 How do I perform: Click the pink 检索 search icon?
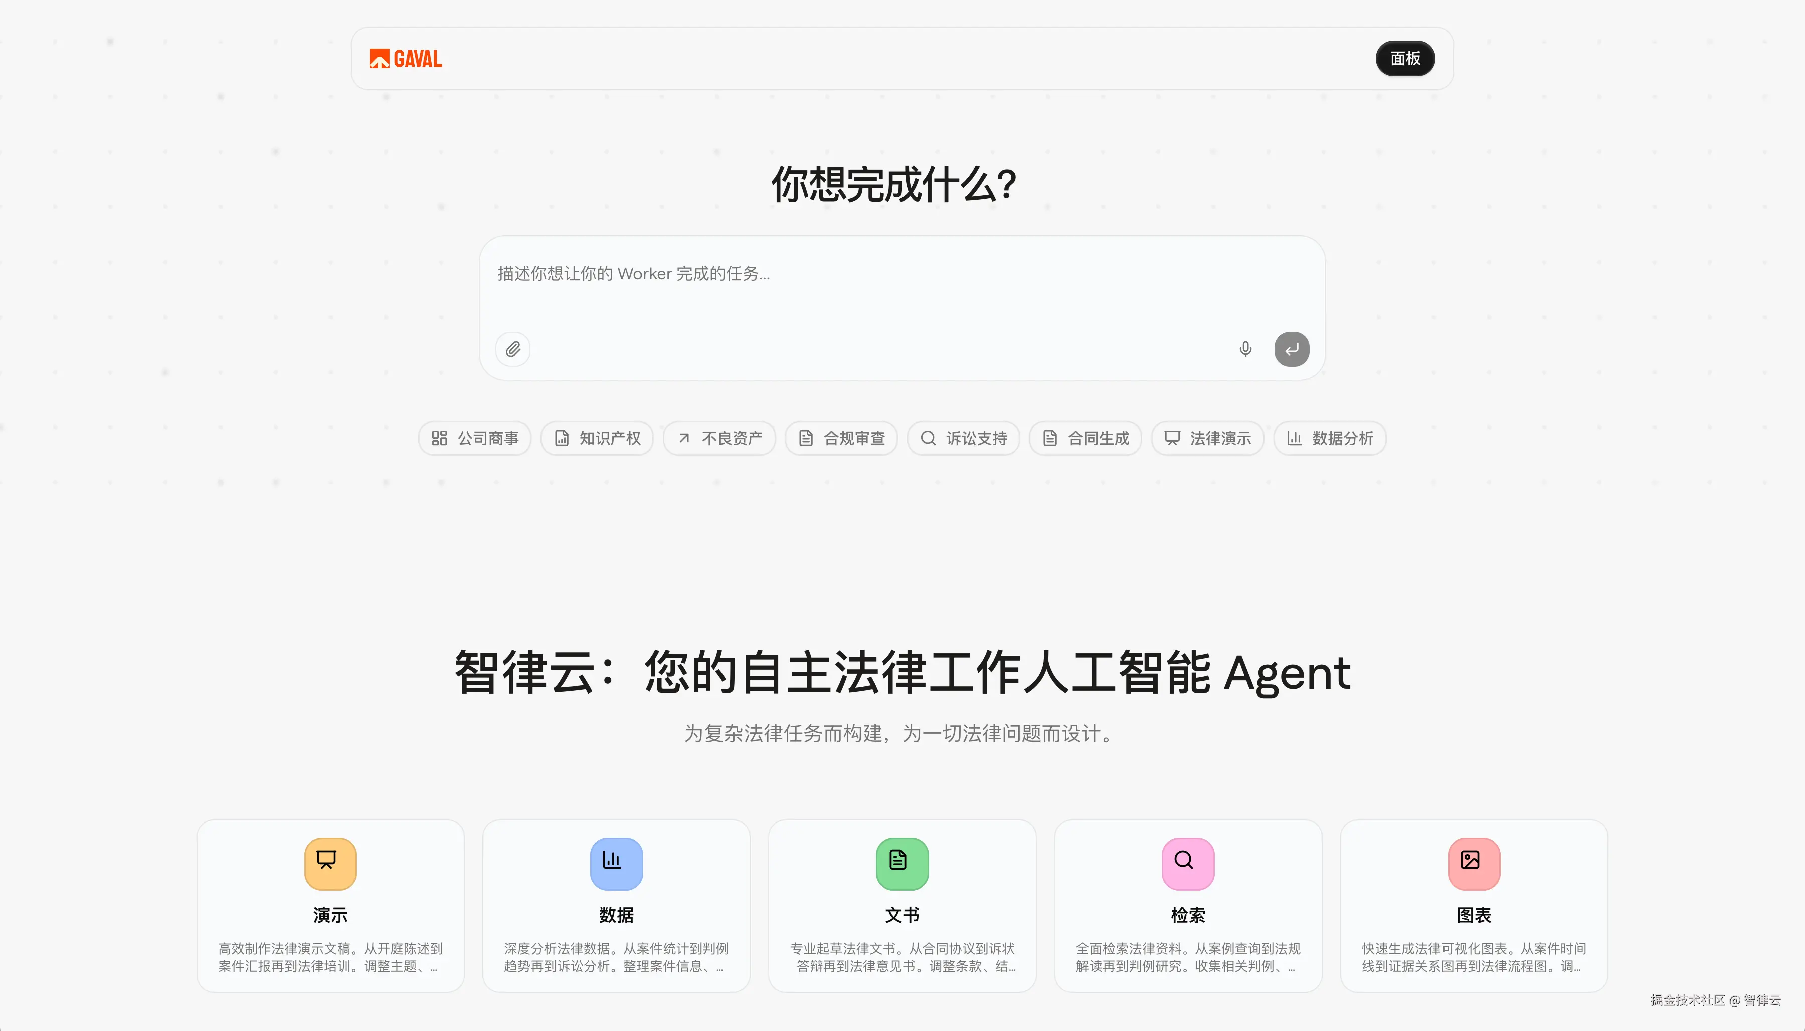1188,863
